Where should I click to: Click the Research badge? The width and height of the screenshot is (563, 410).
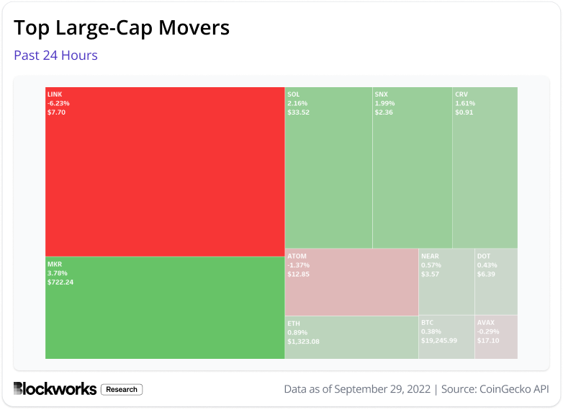click(122, 389)
